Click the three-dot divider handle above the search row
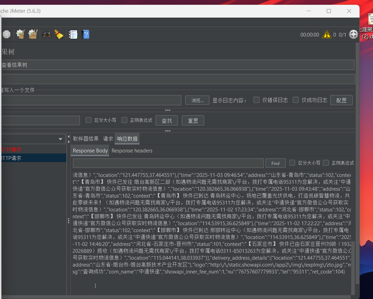 point(168,110)
